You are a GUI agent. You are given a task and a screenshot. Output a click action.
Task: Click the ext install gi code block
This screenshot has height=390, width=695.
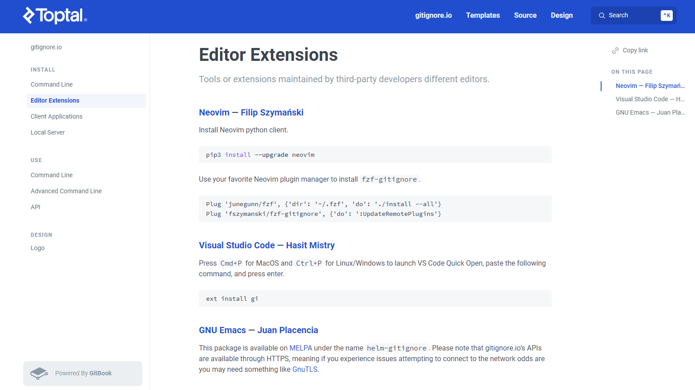click(375, 298)
